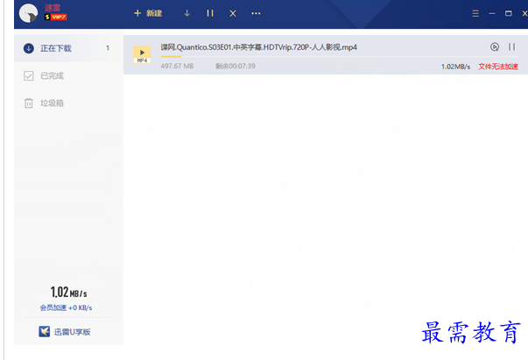
Task: Click the 1.02MB/s task speed text
Action: [x=456, y=67]
